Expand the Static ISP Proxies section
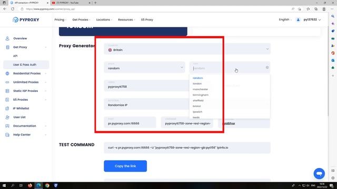This screenshot has height=189, width=337. point(46,91)
